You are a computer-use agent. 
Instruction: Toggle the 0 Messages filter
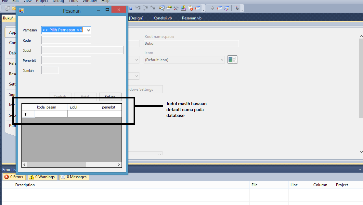pos(74,177)
